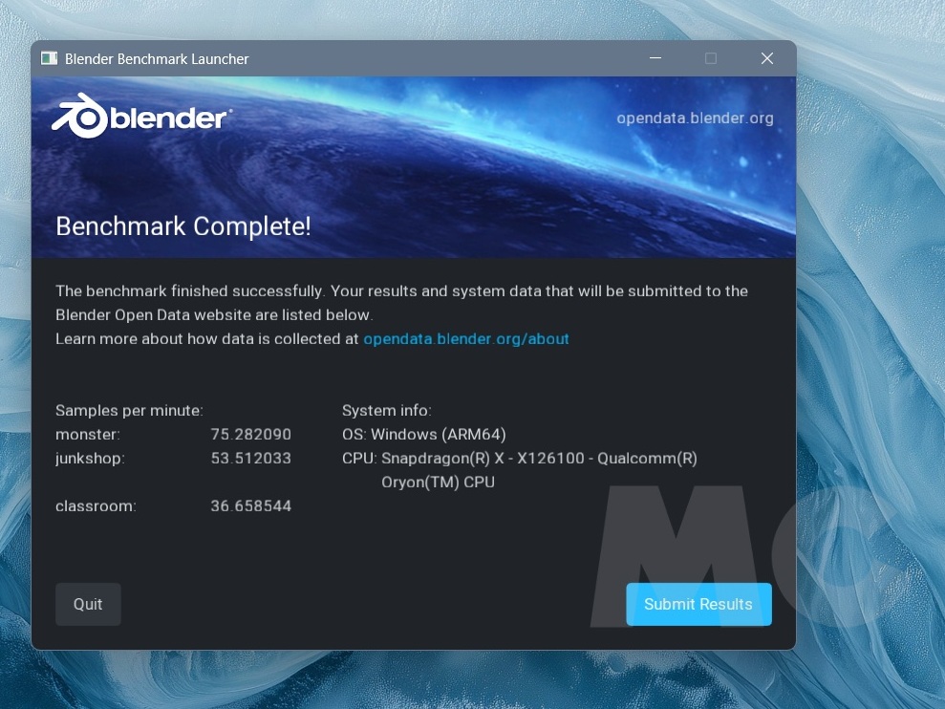This screenshot has width=945, height=709.
Task: Click 'System info:' heading
Action: (387, 411)
